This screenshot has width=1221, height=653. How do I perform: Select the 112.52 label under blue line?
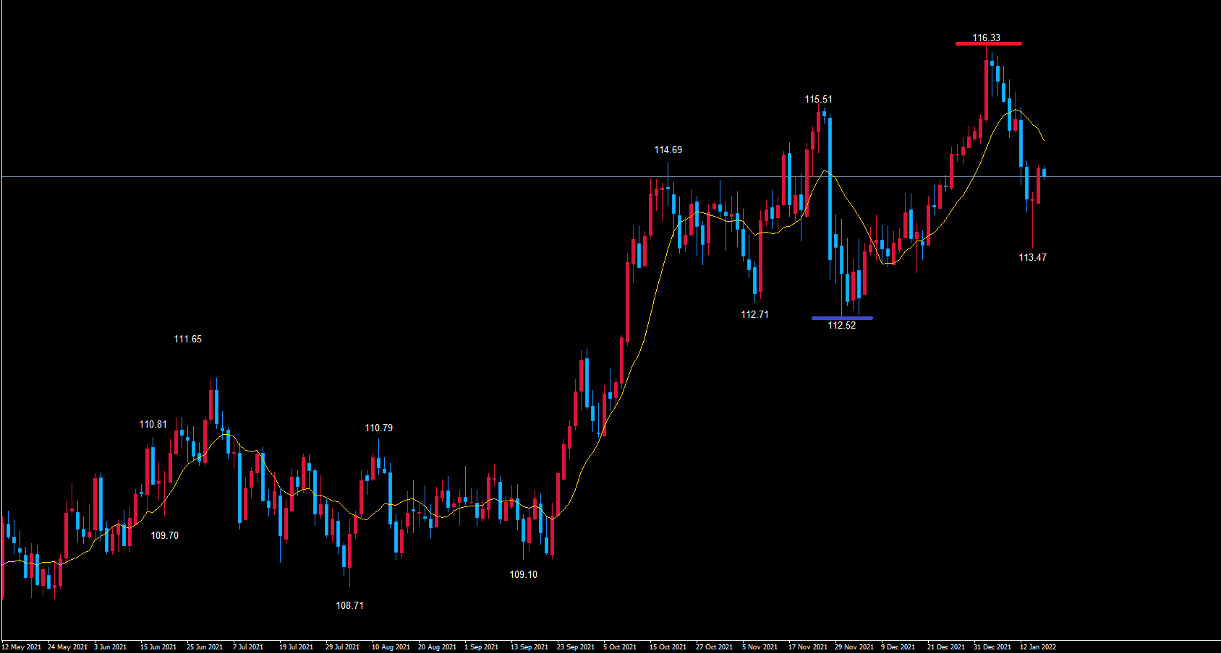[x=841, y=326]
